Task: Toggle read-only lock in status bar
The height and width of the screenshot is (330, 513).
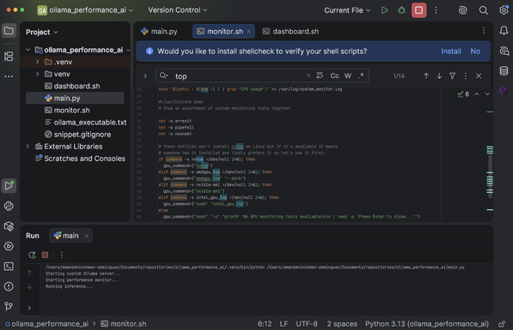Action: pos(502,324)
